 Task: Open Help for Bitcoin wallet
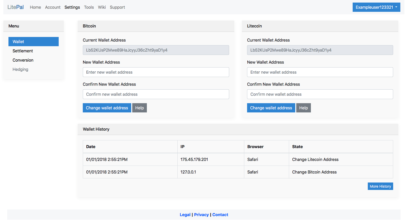[x=139, y=108]
